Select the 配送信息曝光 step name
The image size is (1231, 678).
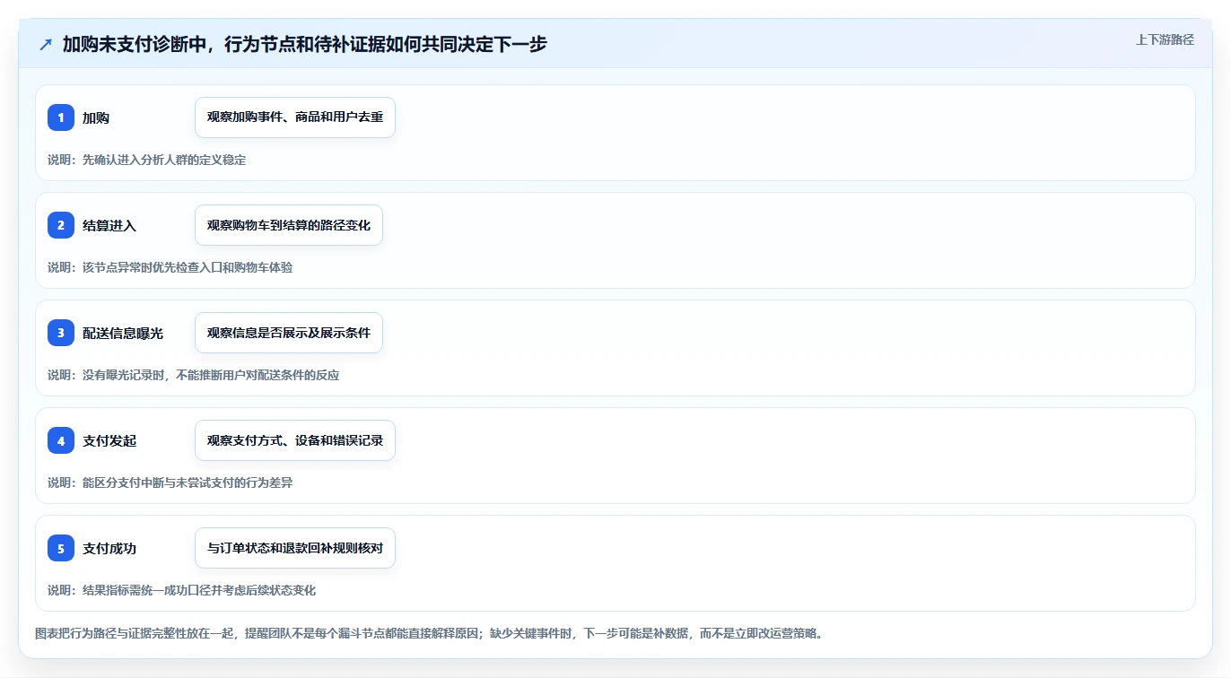coord(123,333)
